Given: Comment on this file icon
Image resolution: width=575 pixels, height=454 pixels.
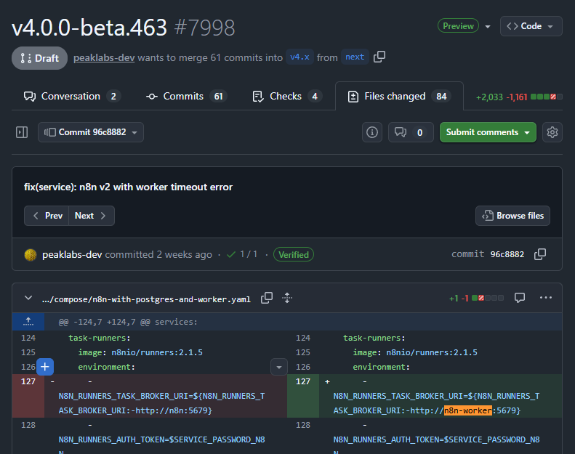Looking at the screenshot, I should coord(520,298).
